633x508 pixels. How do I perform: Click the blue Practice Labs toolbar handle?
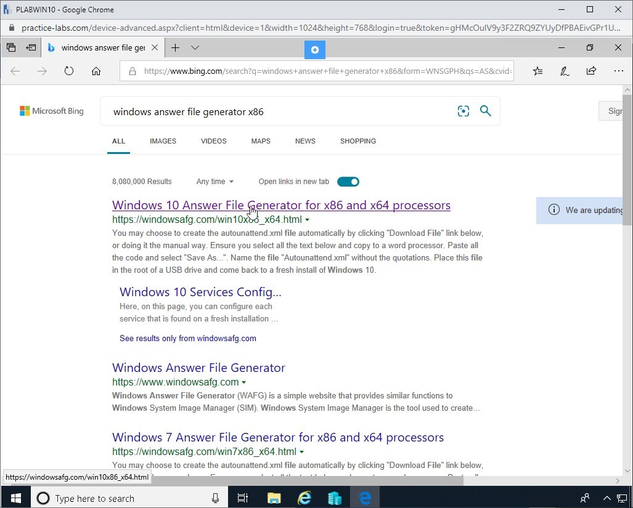point(315,50)
